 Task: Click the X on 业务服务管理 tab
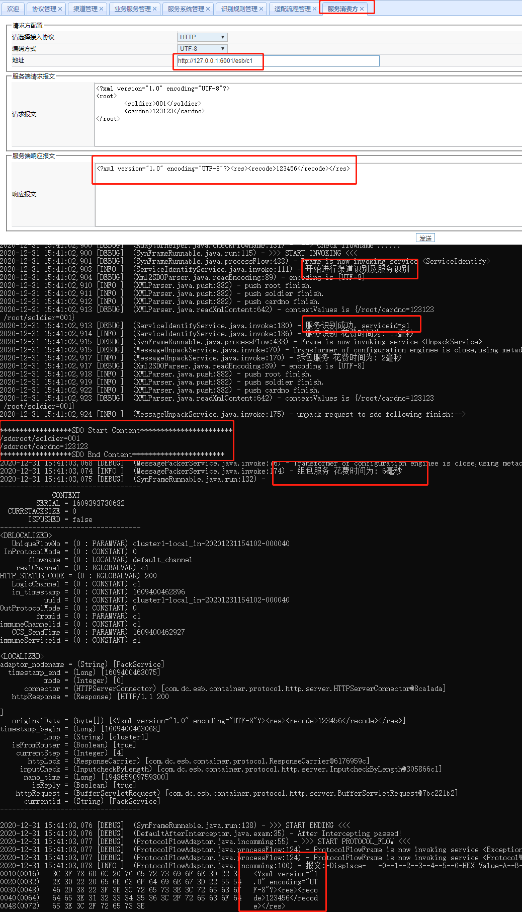154,9
